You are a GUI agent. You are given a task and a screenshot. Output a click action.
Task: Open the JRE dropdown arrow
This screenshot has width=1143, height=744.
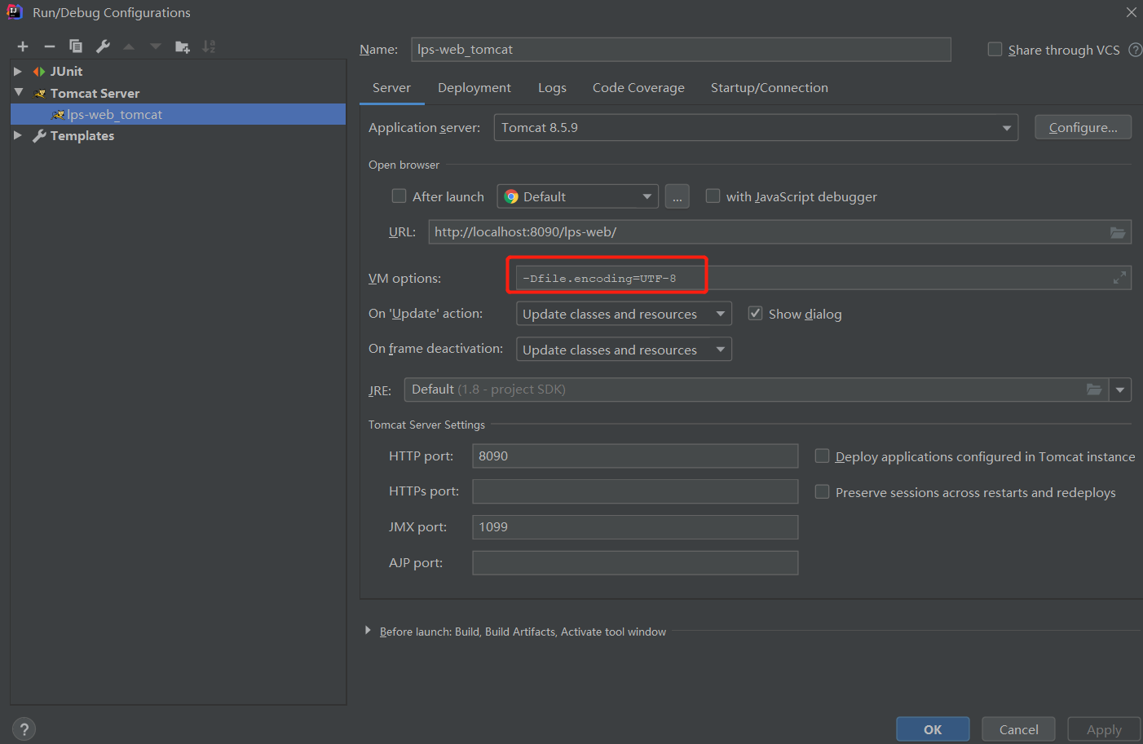coord(1120,390)
